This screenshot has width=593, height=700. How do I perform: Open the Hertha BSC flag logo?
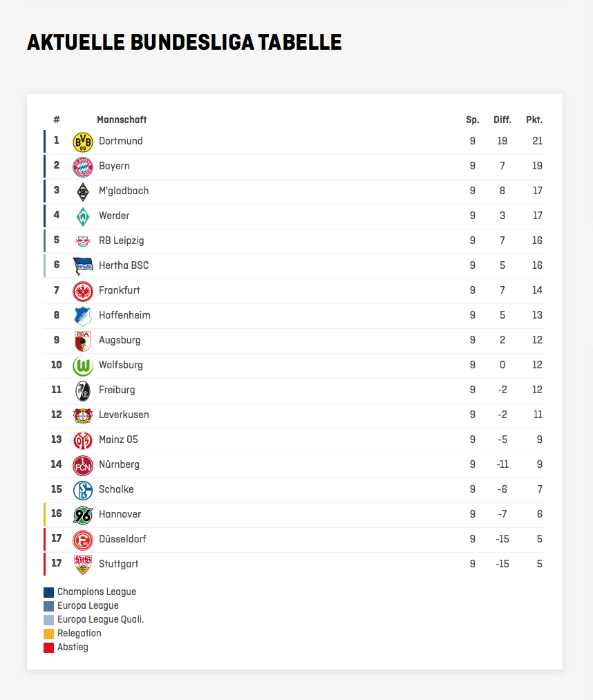coord(83,266)
